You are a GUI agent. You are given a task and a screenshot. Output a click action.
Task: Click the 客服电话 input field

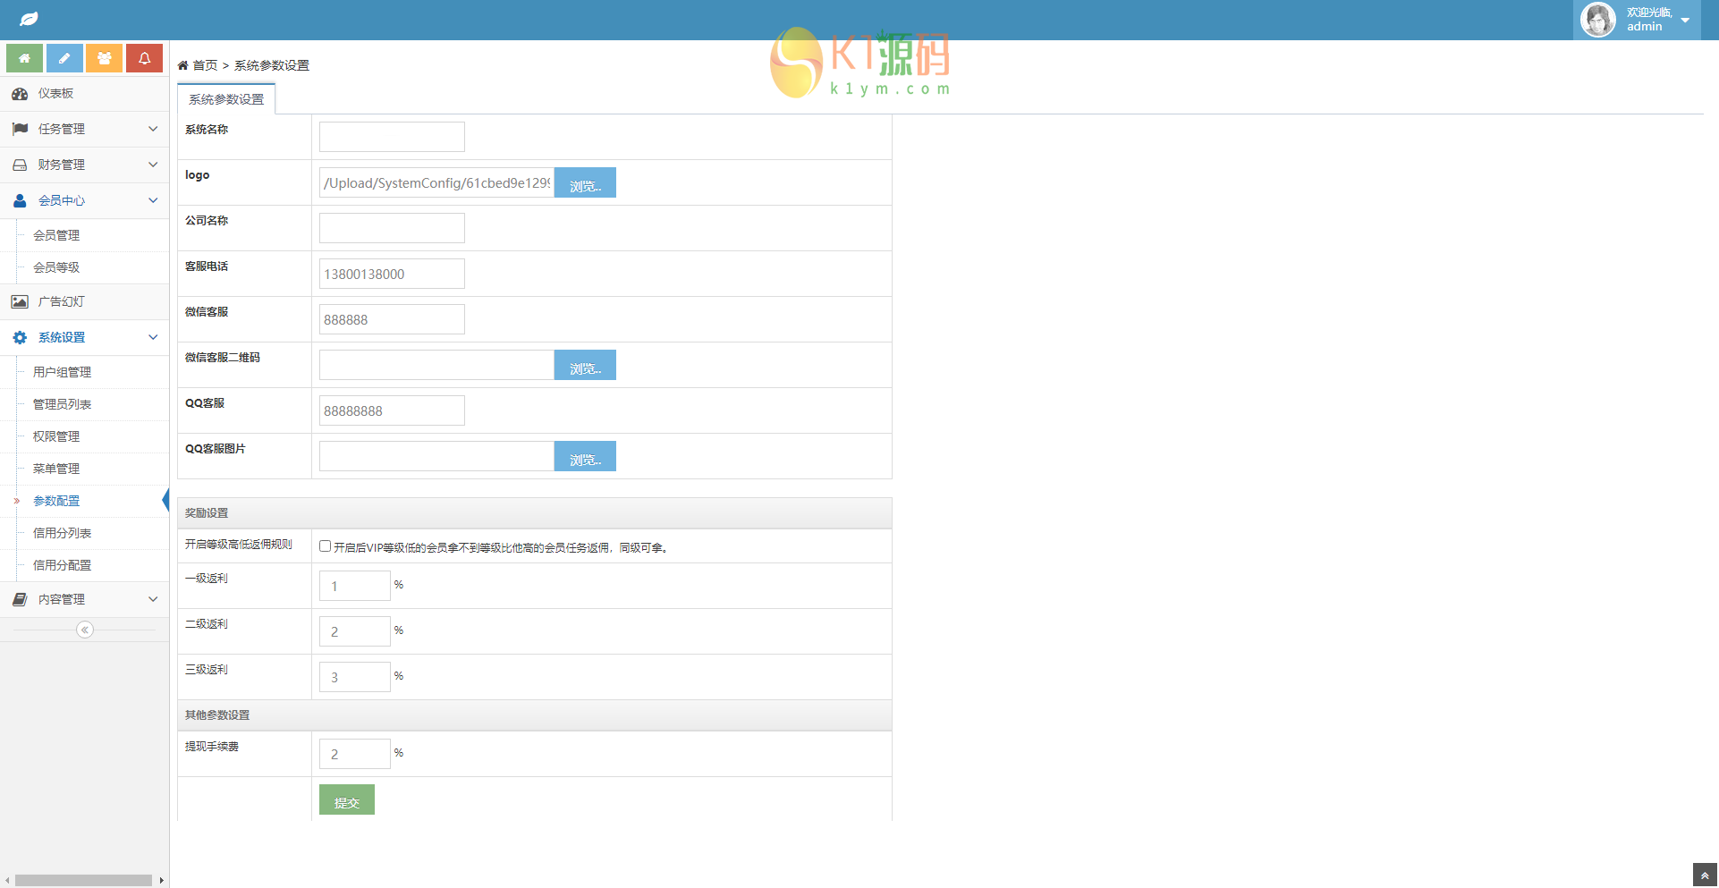tap(392, 274)
